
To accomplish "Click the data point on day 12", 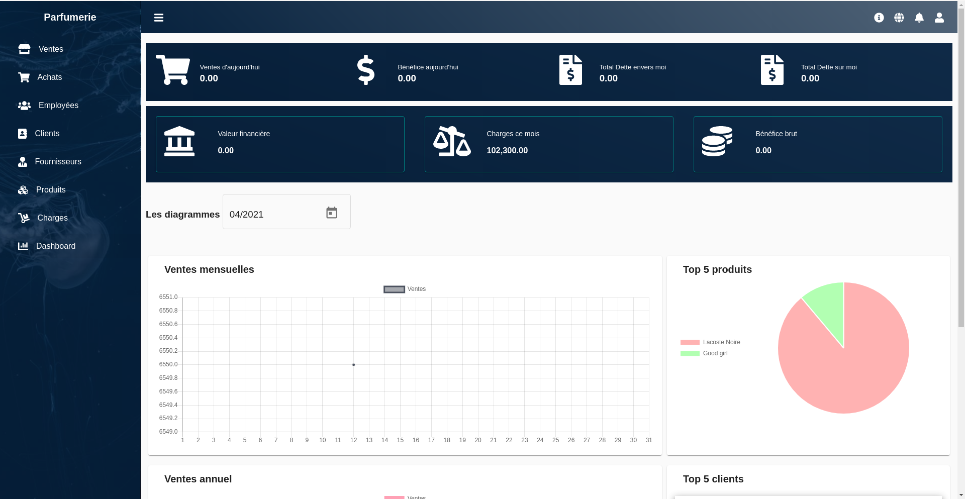I will [x=354, y=365].
